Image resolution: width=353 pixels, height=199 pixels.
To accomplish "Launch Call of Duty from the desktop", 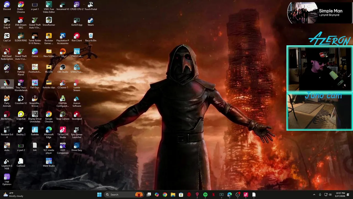I will pos(7,23).
